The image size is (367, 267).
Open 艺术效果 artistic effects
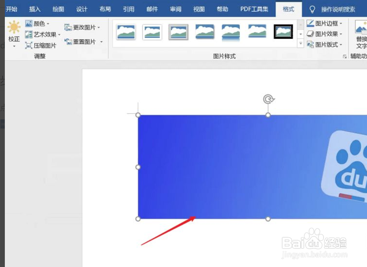point(43,35)
